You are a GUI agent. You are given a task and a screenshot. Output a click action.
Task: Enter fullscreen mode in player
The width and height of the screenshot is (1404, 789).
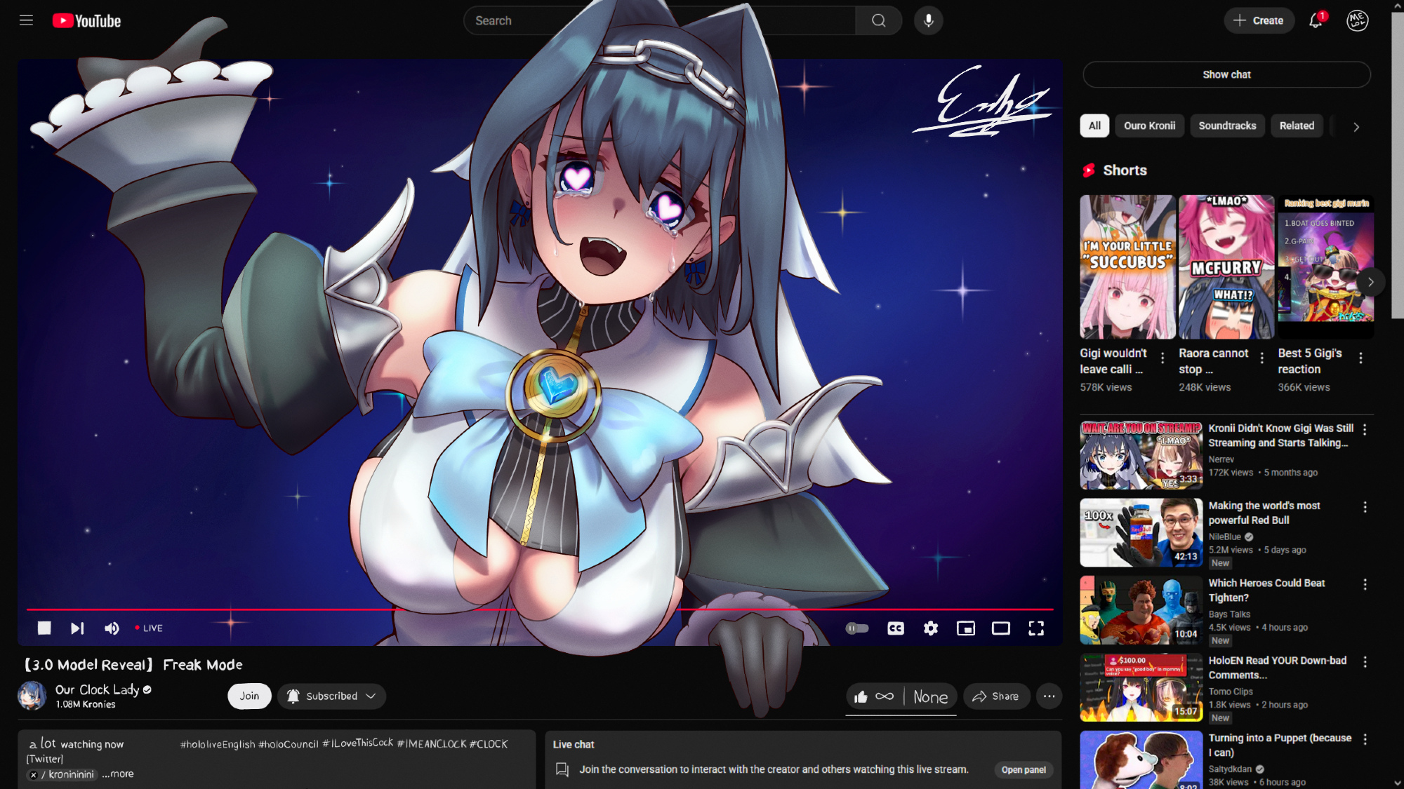click(x=1036, y=628)
